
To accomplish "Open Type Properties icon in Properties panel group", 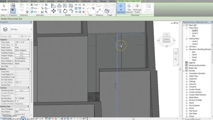I will click(13, 5).
